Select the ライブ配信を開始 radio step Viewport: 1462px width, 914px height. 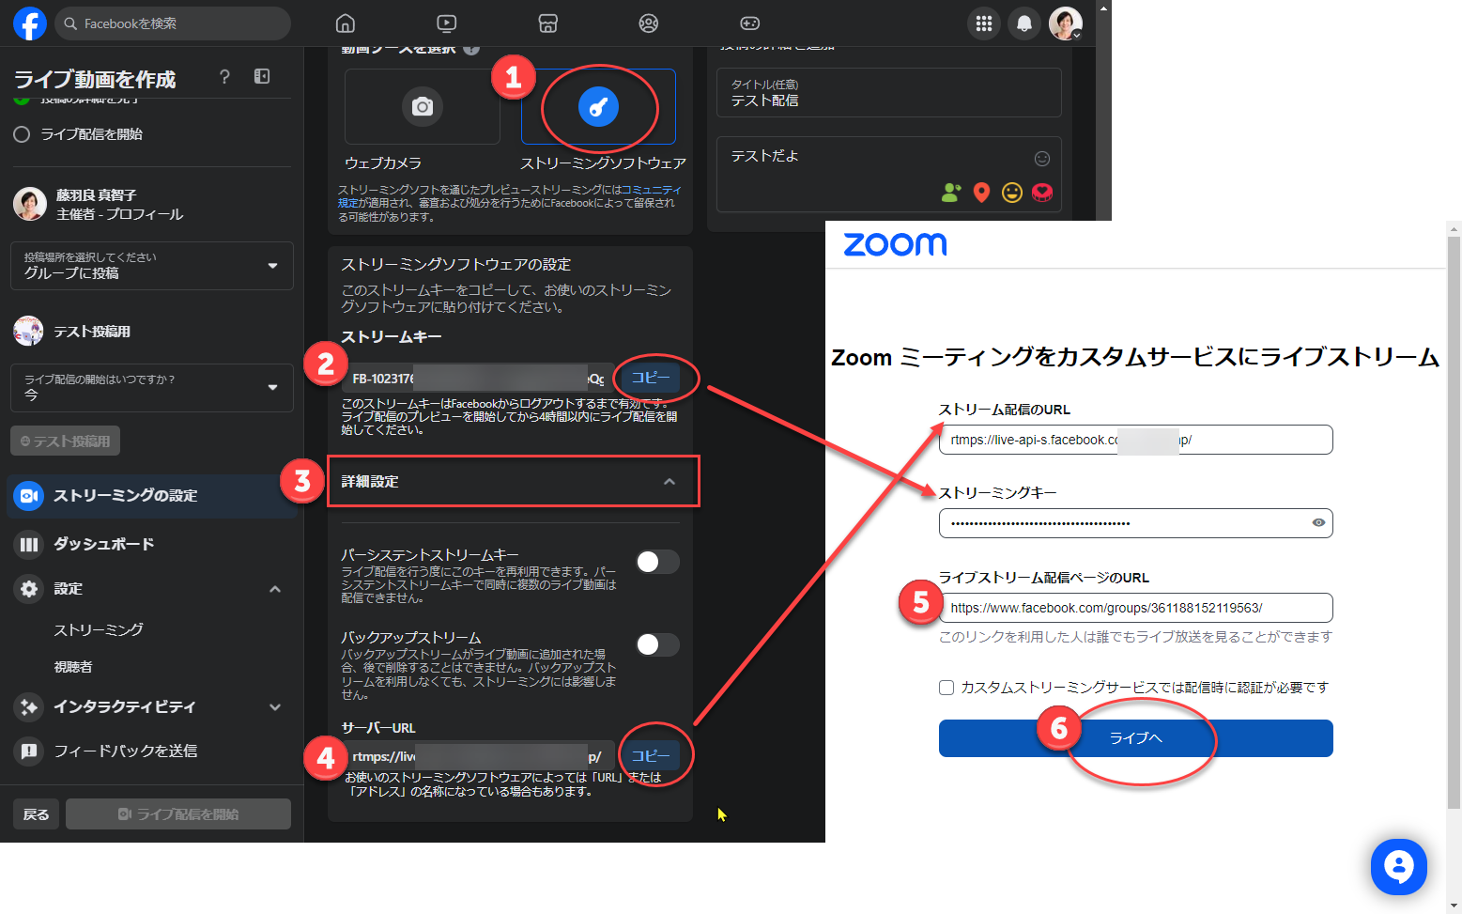pos(22,134)
